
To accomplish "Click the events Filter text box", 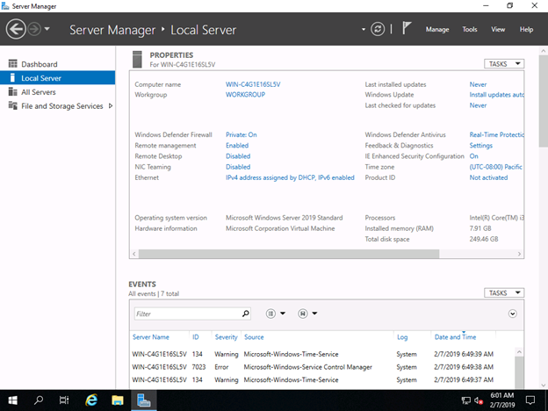I will 187,314.
